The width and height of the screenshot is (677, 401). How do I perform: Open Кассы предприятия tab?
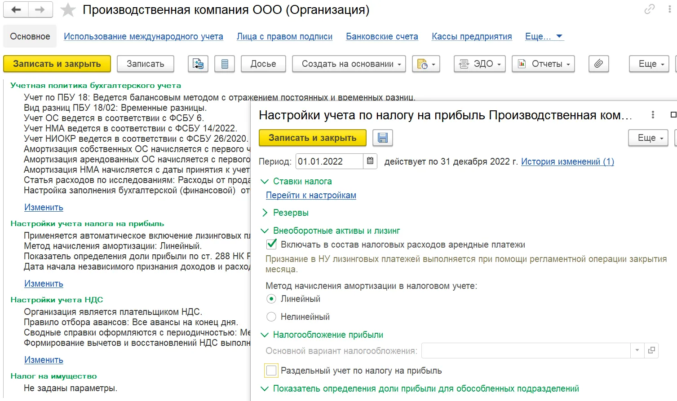(x=472, y=36)
